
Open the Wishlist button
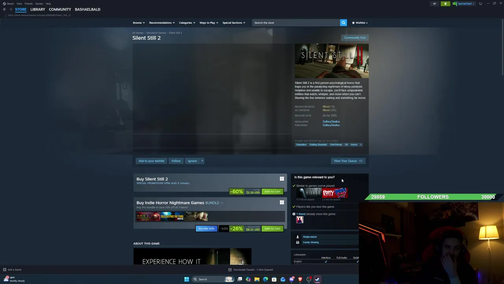359,22
